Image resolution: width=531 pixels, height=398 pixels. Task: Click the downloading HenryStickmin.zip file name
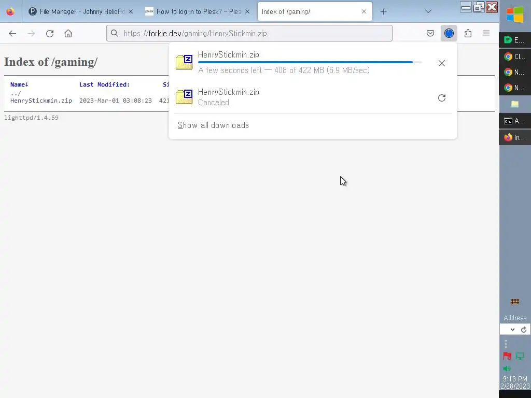pyautogui.click(x=229, y=54)
